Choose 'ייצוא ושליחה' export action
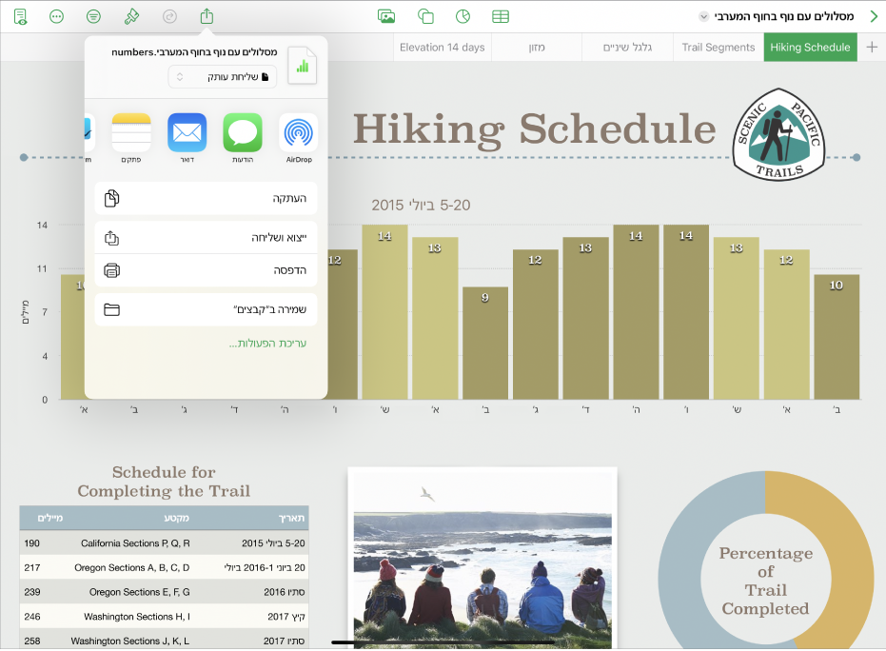The image size is (886, 651). point(206,238)
